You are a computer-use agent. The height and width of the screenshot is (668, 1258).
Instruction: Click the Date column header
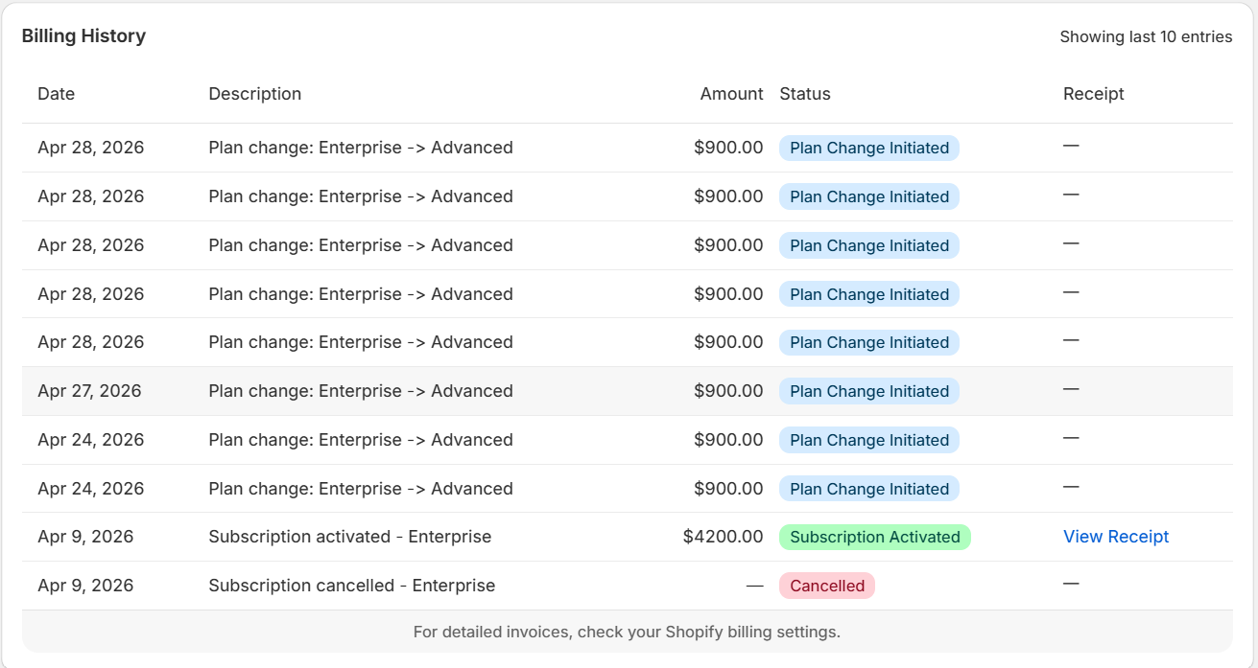coord(56,94)
